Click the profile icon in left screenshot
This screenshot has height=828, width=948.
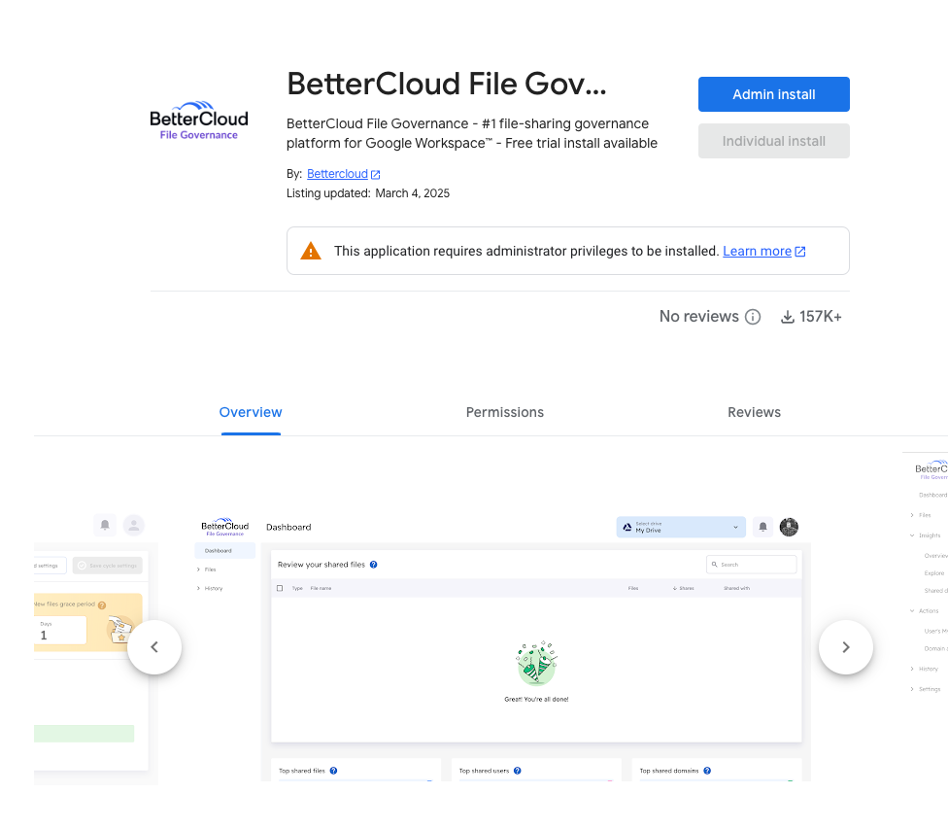pyautogui.click(x=134, y=525)
